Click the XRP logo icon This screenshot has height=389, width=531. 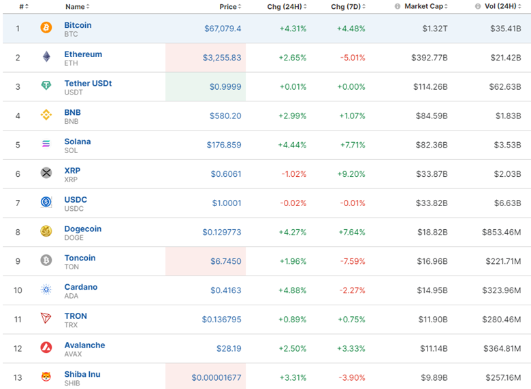point(46,173)
